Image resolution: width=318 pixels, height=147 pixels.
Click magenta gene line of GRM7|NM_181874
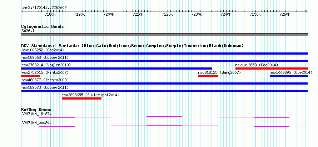pyautogui.click(x=164, y=117)
